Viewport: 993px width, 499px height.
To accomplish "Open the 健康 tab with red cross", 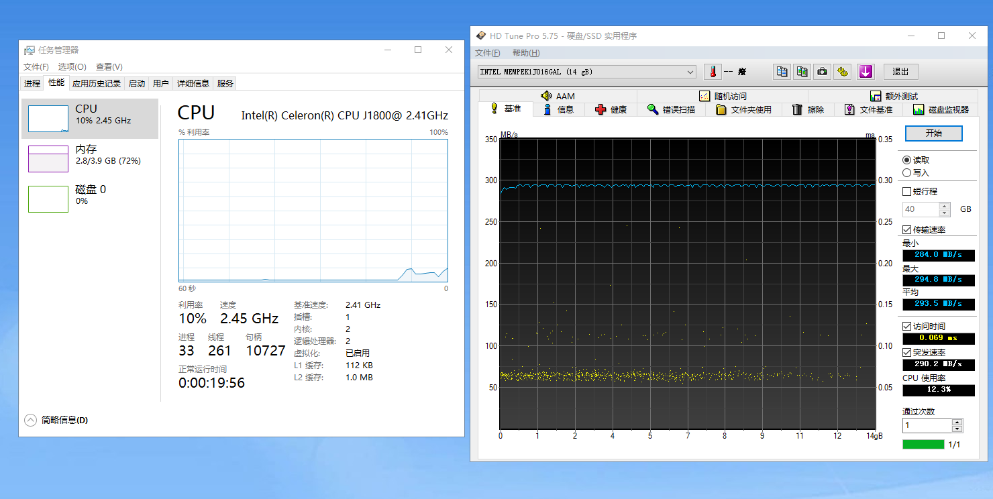I will point(611,109).
